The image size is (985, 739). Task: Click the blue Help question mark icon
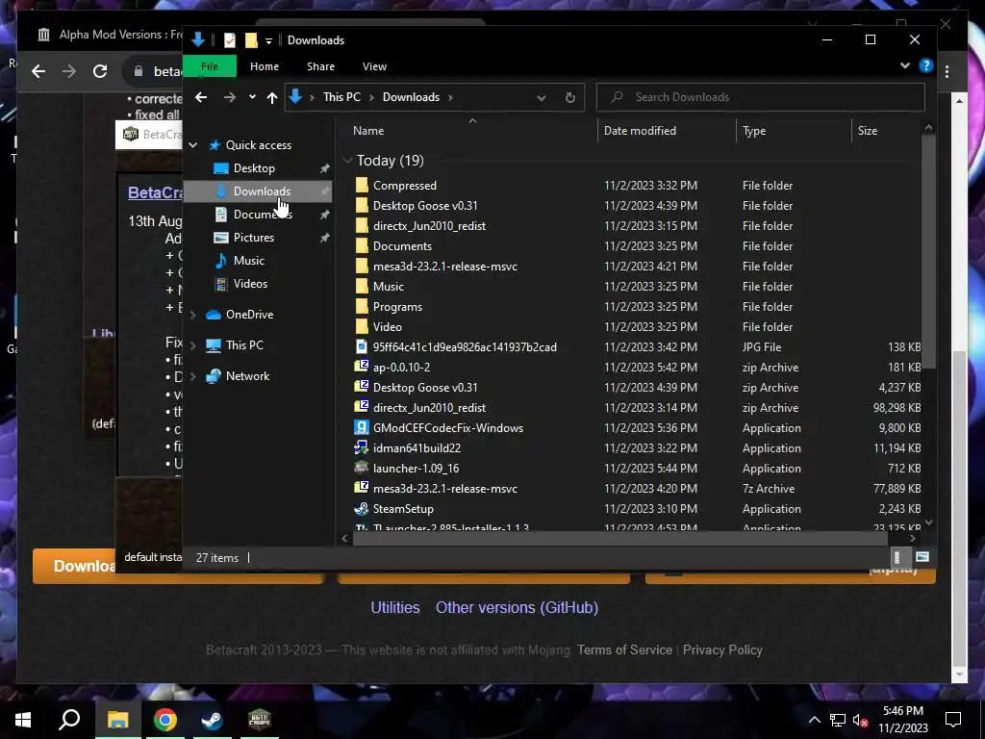point(926,65)
